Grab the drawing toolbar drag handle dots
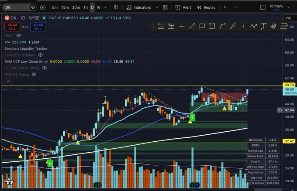Screen dimensions: 297x191 [152, 26]
